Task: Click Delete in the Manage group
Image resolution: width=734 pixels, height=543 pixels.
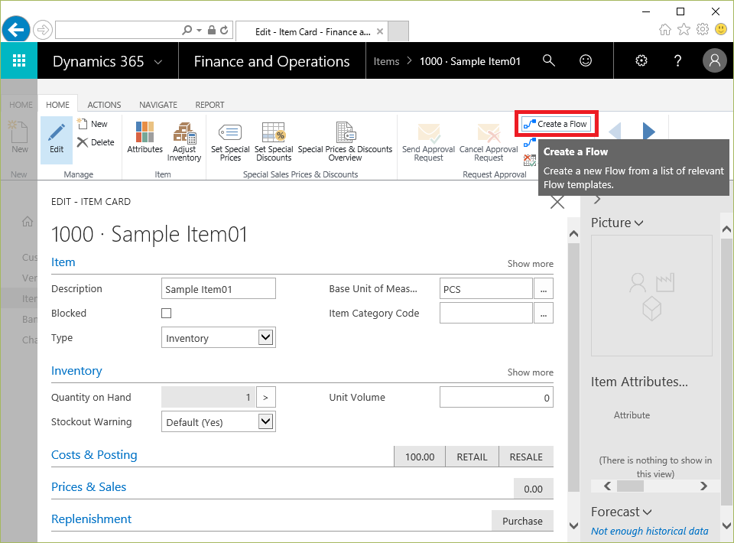Action: pyautogui.click(x=96, y=142)
